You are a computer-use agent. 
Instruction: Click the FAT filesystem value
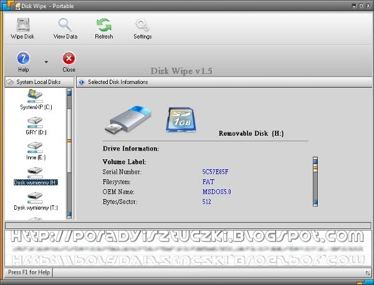coord(208,182)
